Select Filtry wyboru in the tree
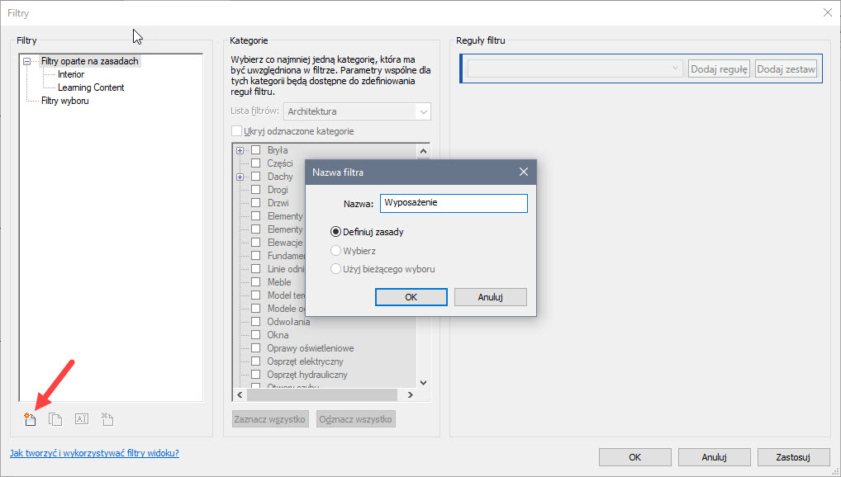The height and width of the screenshot is (477, 841). tap(64, 101)
